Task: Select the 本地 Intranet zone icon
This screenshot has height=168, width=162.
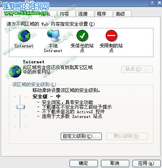Action: pos(53,36)
